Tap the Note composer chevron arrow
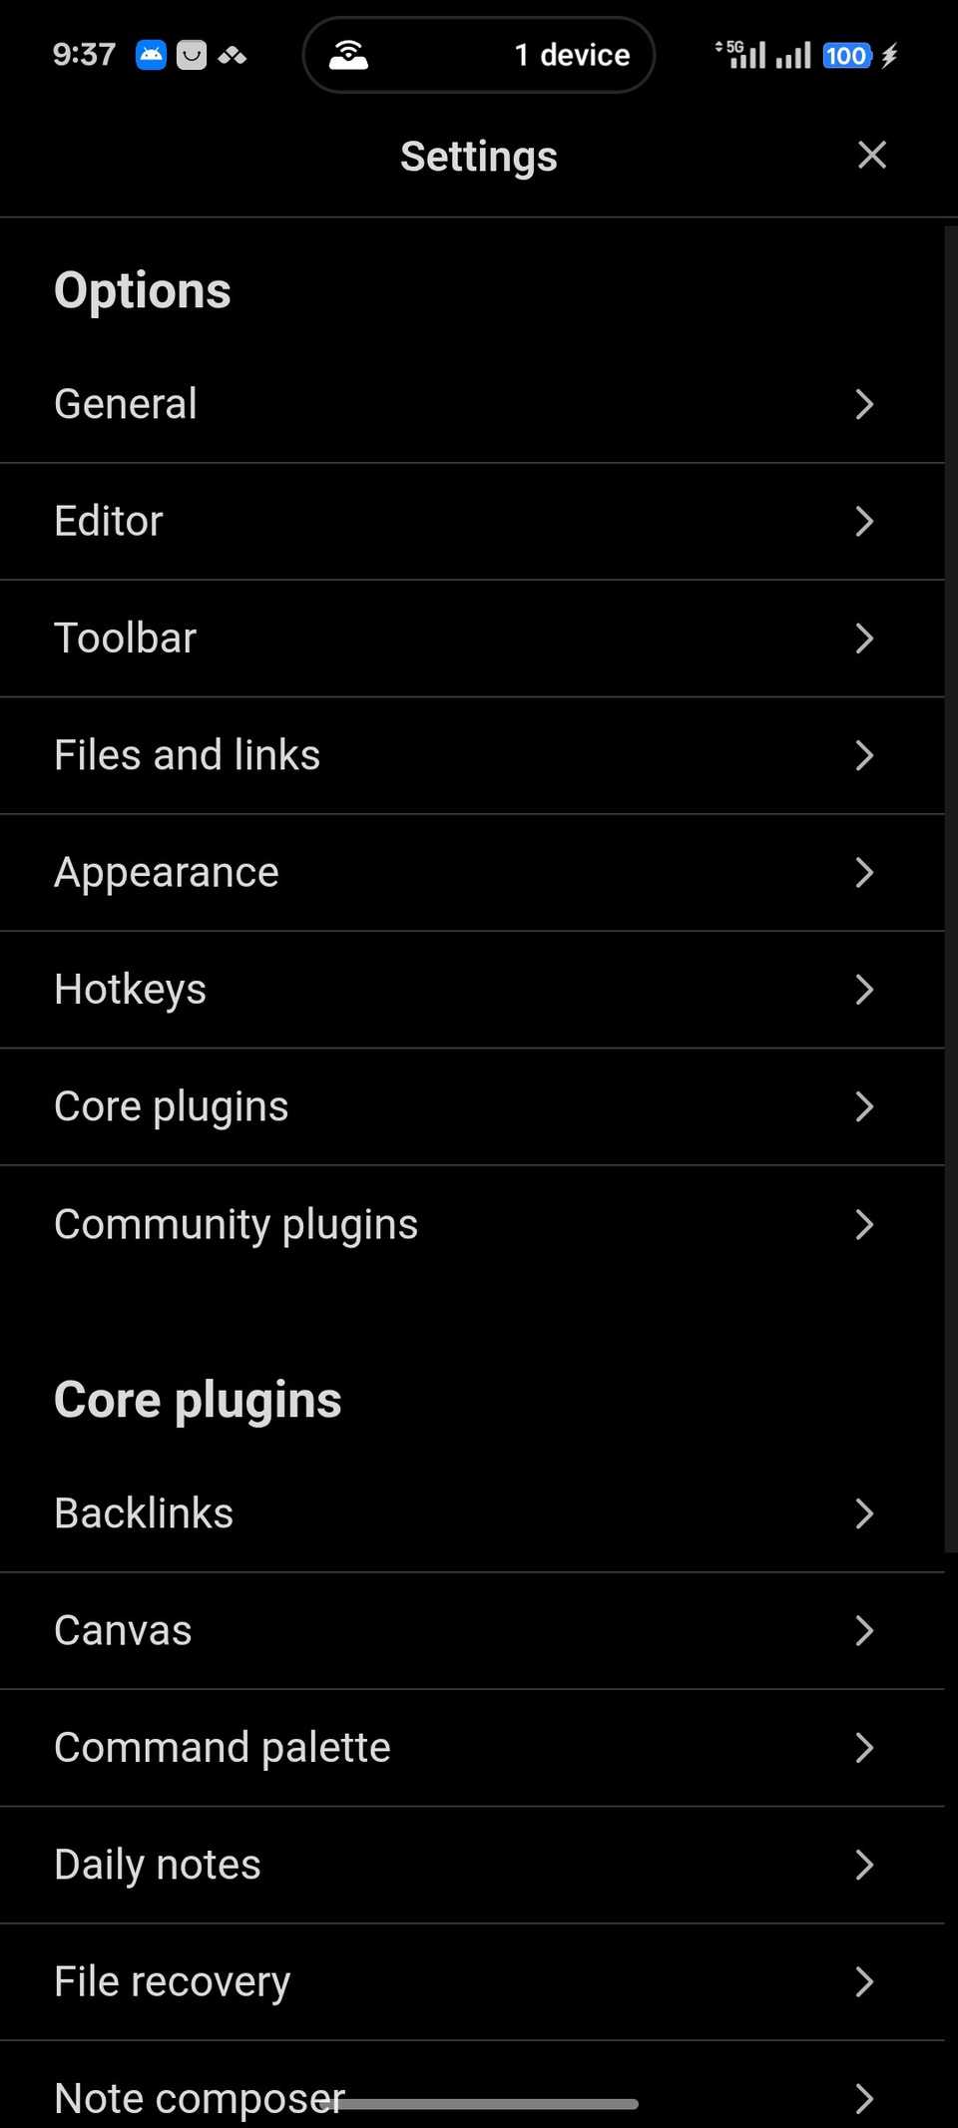This screenshot has width=958, height=2128. (864, 2099)
